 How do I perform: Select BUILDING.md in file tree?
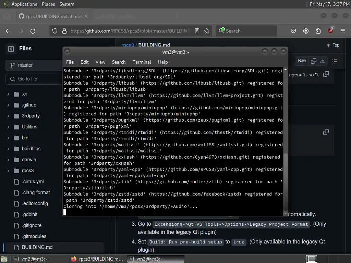37,247
